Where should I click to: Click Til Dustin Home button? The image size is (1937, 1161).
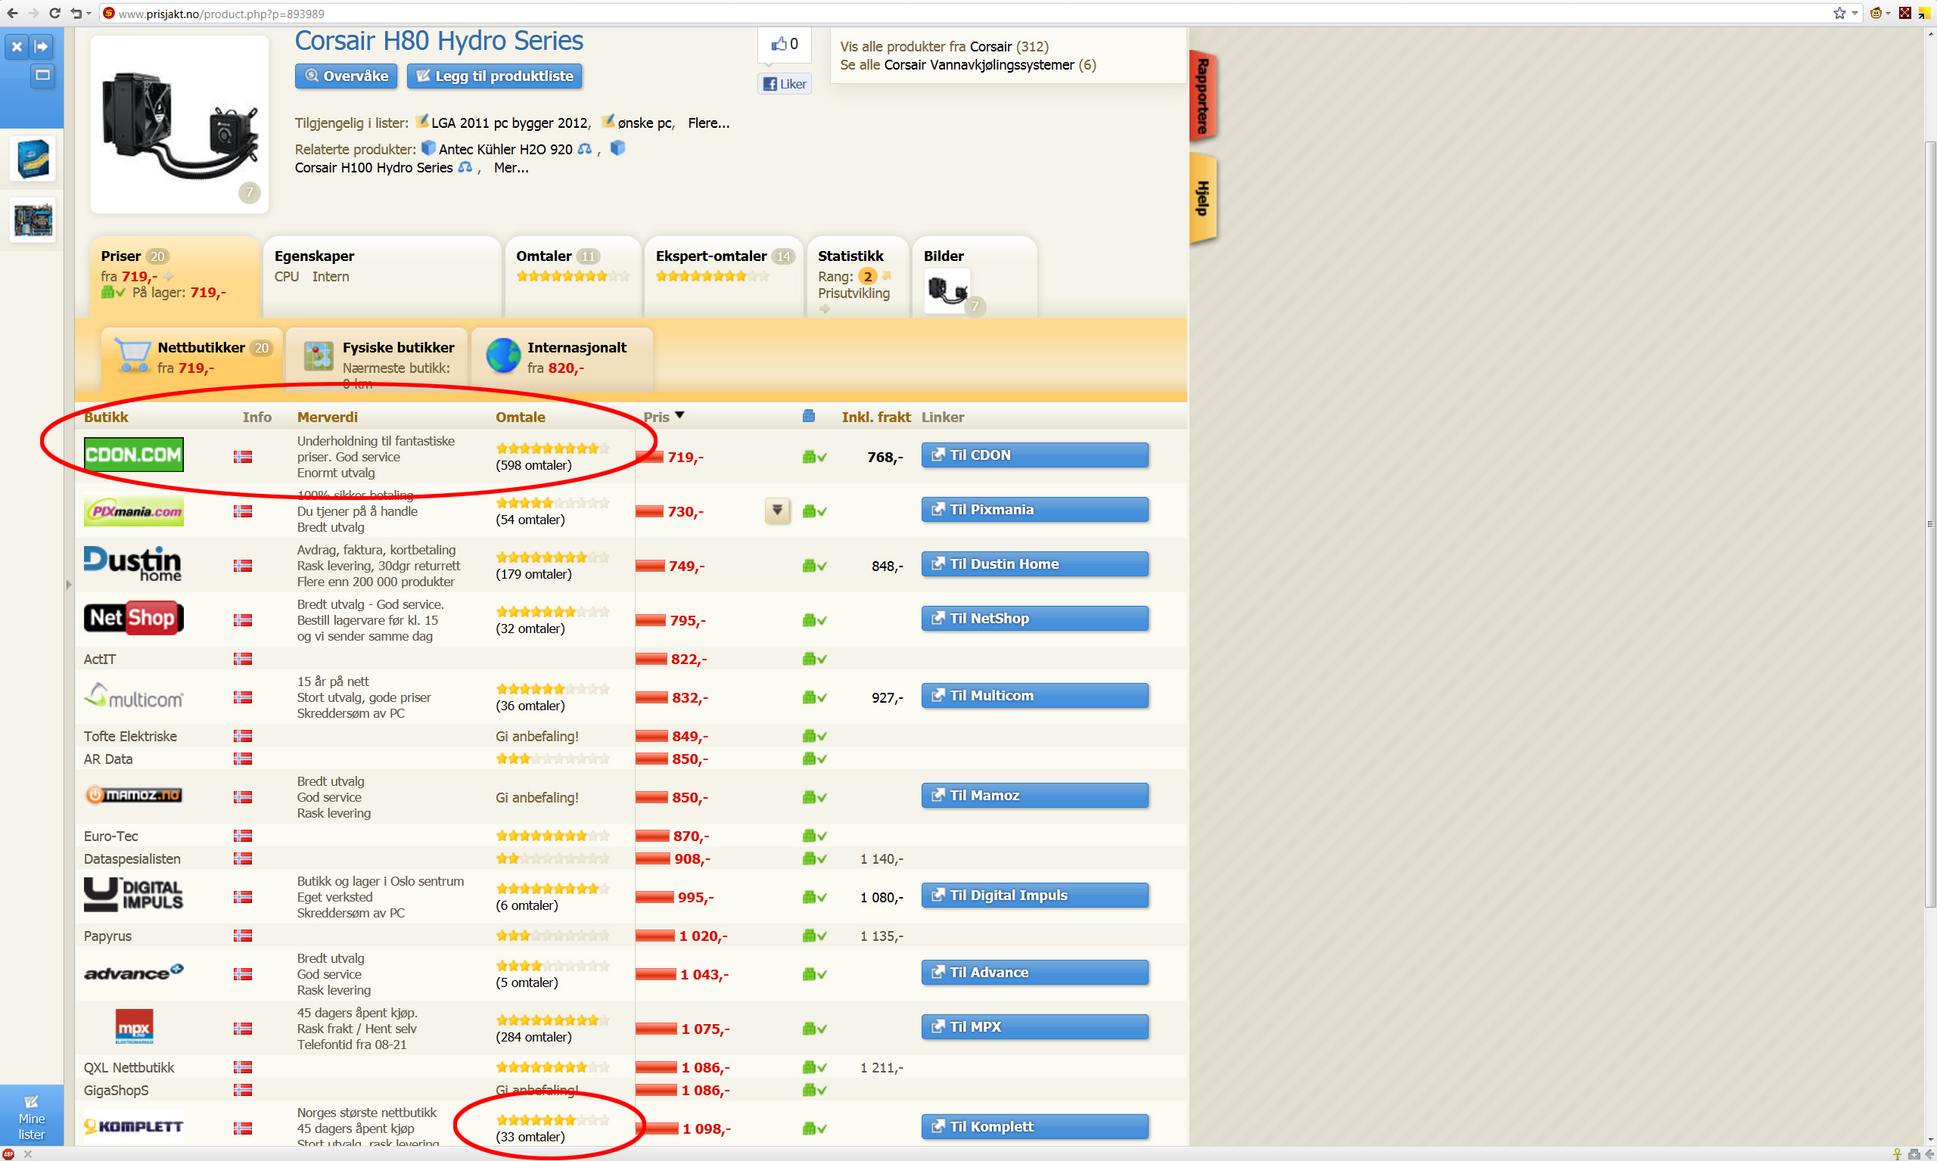(x=1034, y=564)
